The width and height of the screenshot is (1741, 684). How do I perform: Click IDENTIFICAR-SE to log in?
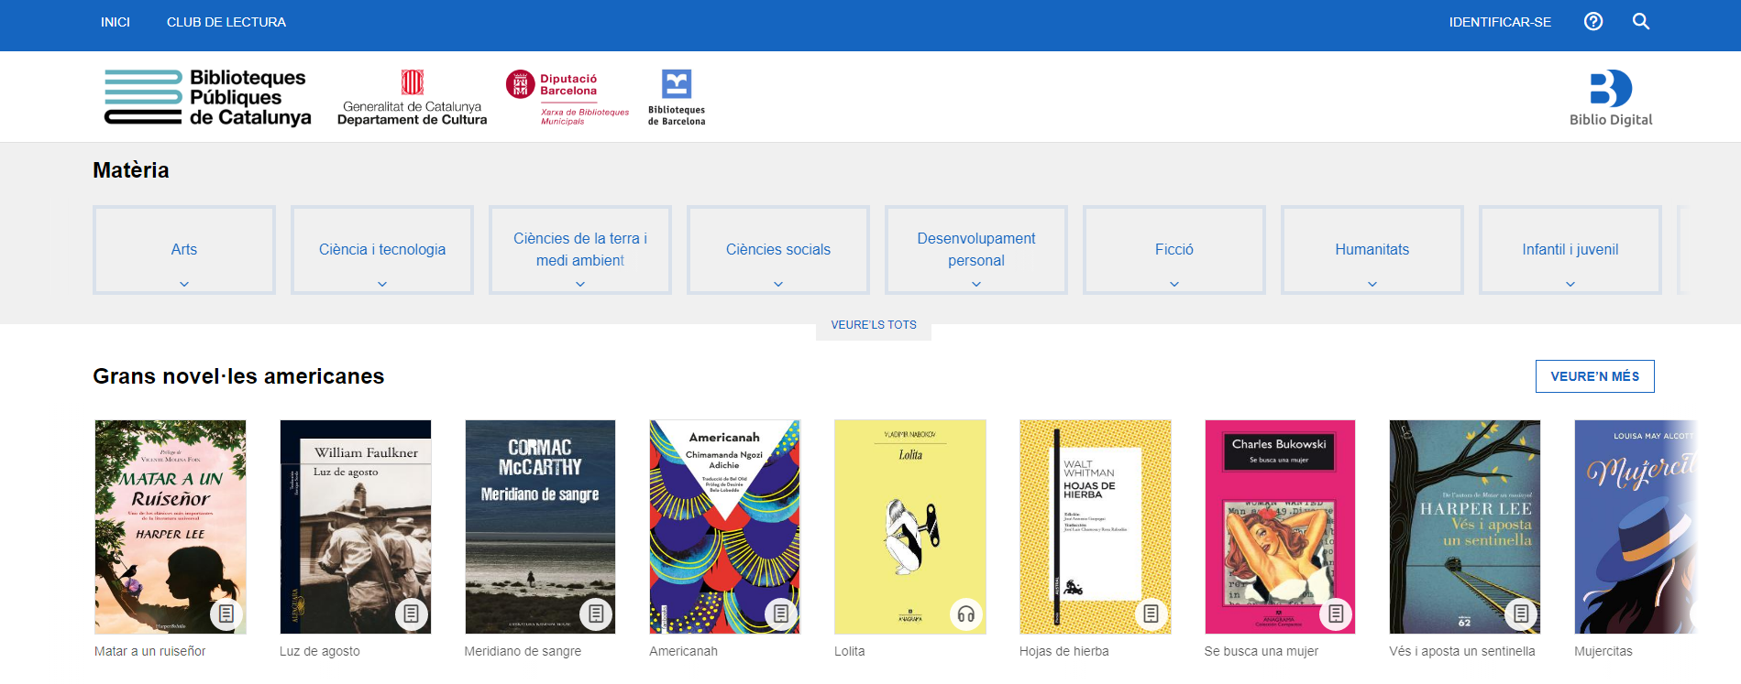point(1500,22)
